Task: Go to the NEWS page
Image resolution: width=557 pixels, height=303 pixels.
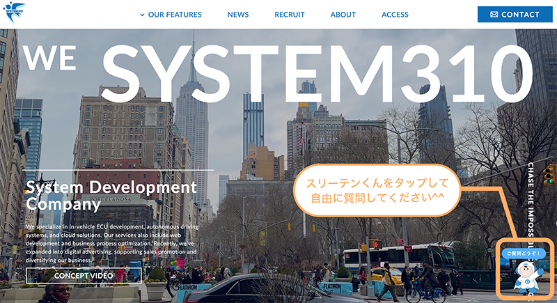Action: point(238,15)
